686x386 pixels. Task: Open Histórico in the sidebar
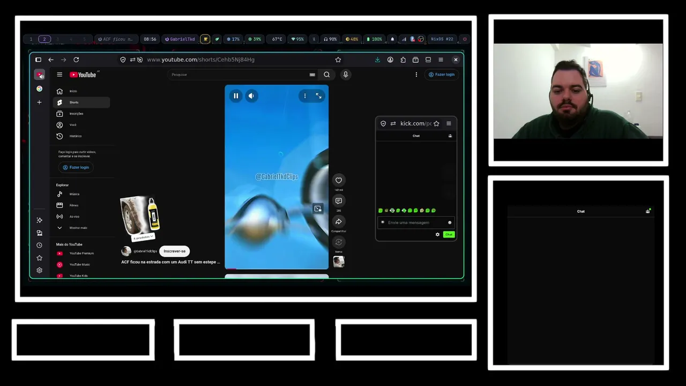81,136
